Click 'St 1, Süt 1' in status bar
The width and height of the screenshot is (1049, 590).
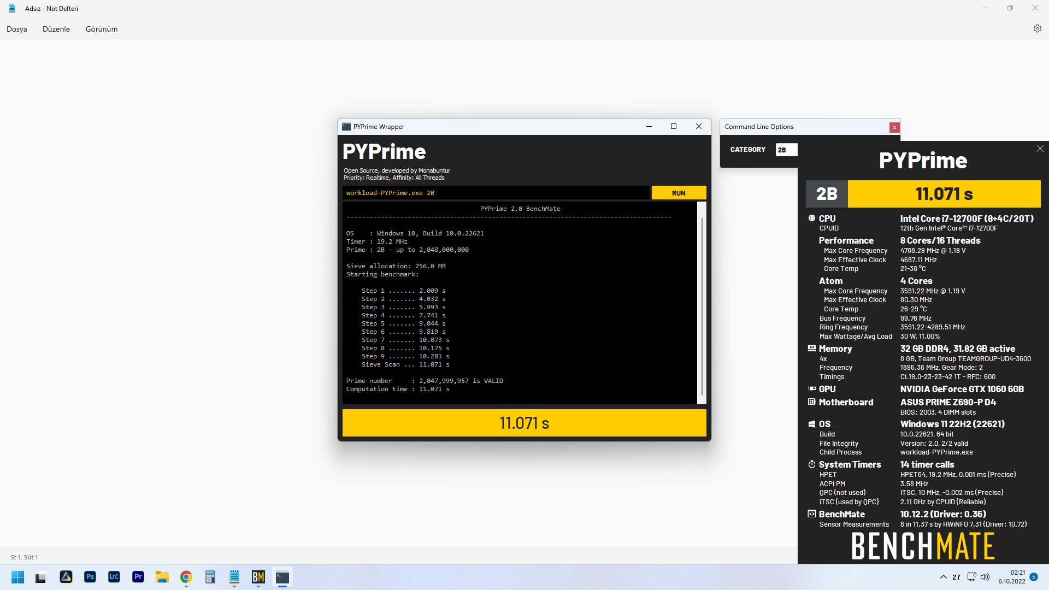click(24, 557)
